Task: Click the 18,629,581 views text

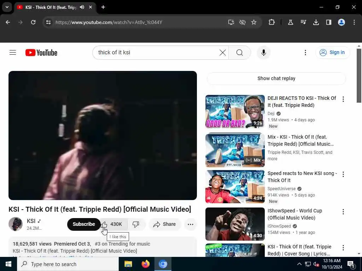Action: 32,244
